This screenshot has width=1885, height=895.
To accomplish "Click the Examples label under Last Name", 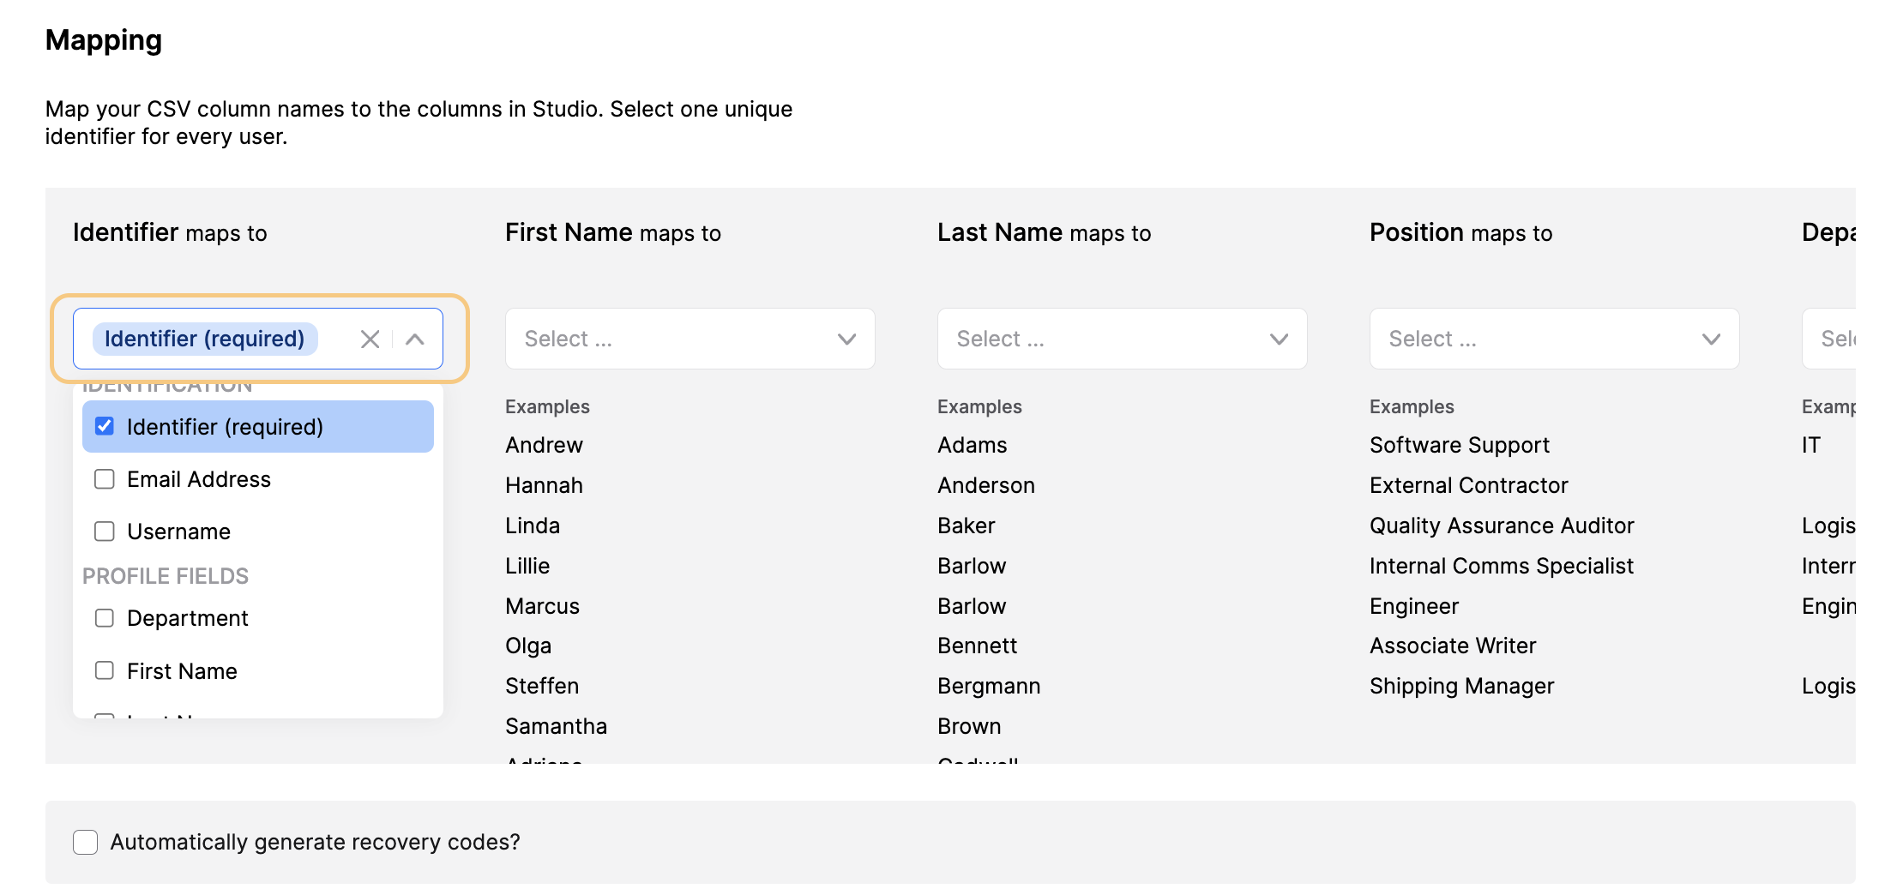I will (979, 406).
